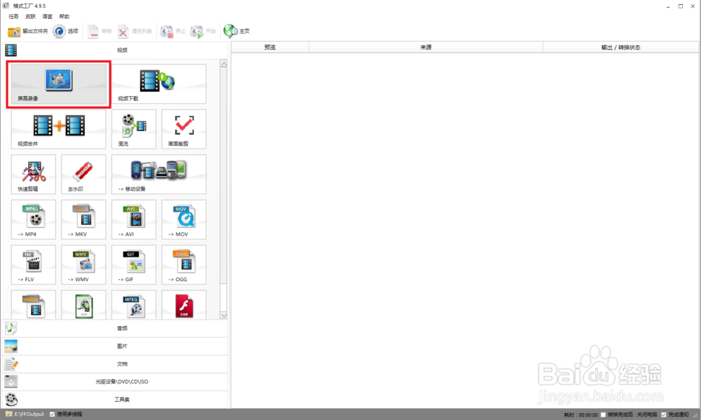The image size is (701, 420).
Task: Open the 去水印 watermark removal tool
Action: [x=83, y=175]
